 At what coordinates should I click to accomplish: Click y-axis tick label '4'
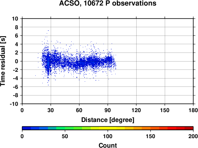(17, 44)
